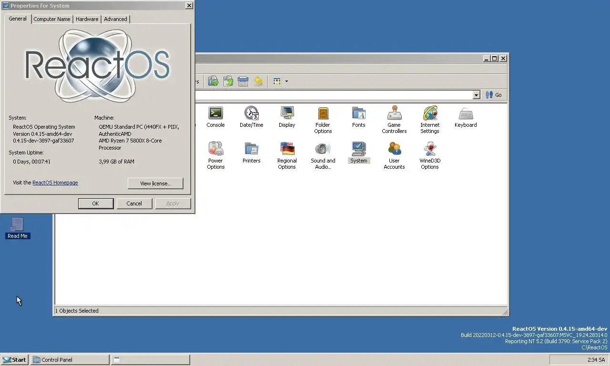Select the System icon in Control Panel
The height and width of the screenshot is (366, 610).
pyautogui.click(x=358, y=152)
